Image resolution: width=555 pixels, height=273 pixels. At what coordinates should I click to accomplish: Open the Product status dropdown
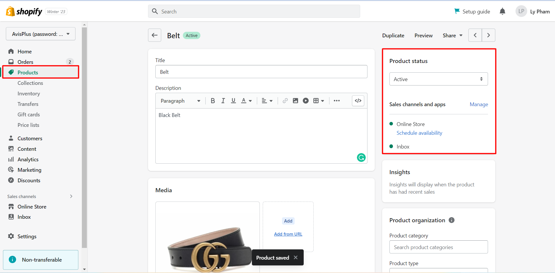point(438,79)
